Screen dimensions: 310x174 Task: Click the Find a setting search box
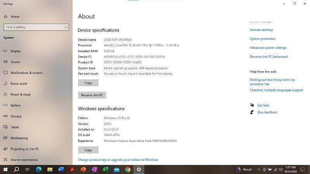(36, 27)
